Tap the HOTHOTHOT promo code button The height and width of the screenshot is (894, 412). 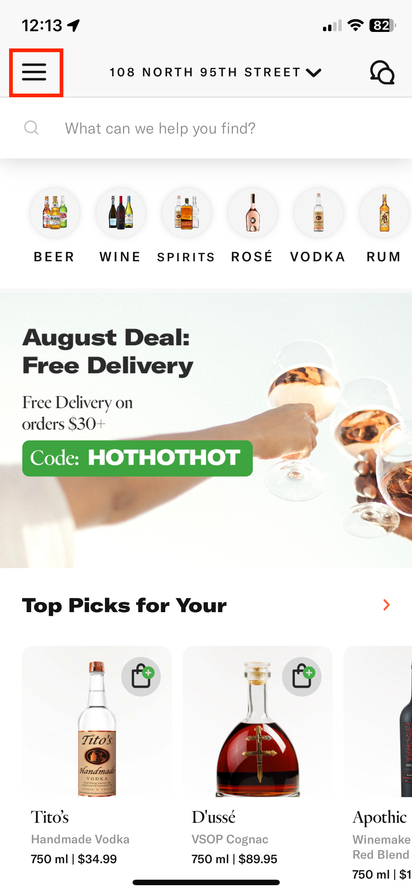[x=137, y=458]
